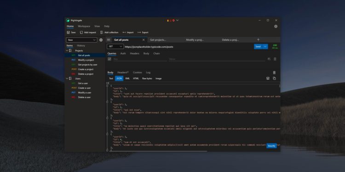
Task: Collapse the first JSON object fold marker
Action: [107, 86]
